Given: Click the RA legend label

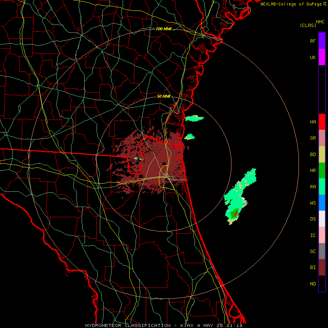Looking at the screenshot, I should tap(313, 187).
